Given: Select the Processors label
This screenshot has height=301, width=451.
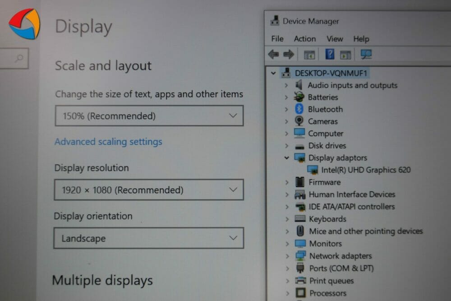Looking at the screenshot, I should pyautogui.click(x=328, y=293).
